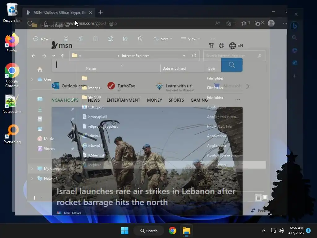The height and width of the screenshot is (238, 317).
Task: Click the Share icon in File Explorer toolbar
Action: (125, 39)
